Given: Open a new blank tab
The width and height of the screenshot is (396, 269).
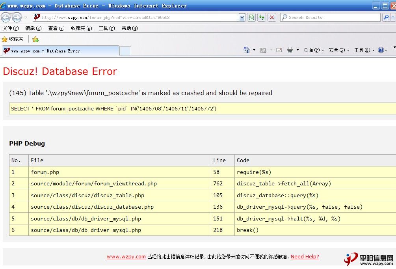Looking at the screenshot, I should [125, 51].
